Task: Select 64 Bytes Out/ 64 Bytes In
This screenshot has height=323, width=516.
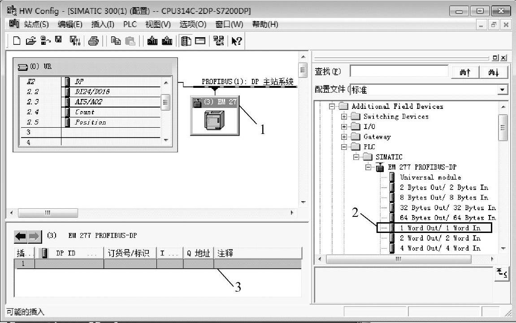Action: pos(447,218)
